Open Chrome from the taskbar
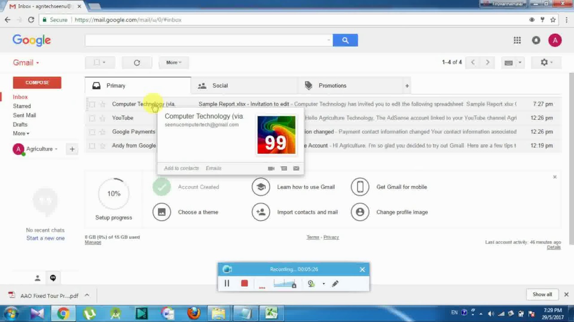574x322 pixels. click(x=63, y=314)
